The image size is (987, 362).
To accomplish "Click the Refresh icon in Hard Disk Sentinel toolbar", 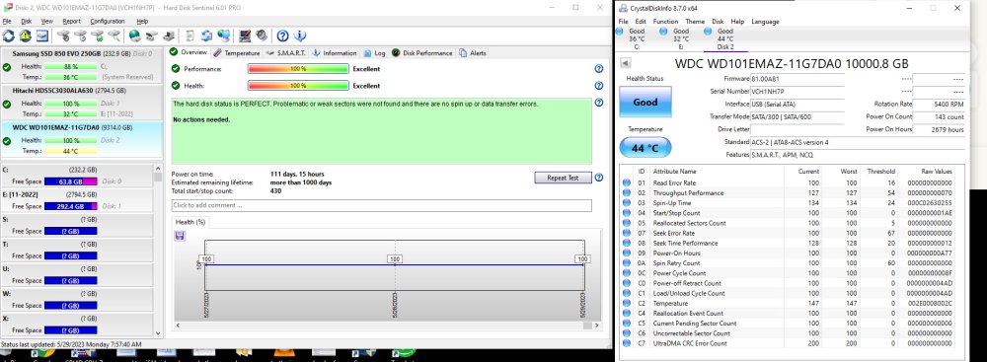I will pyautogui.click(x=8, y=36).
